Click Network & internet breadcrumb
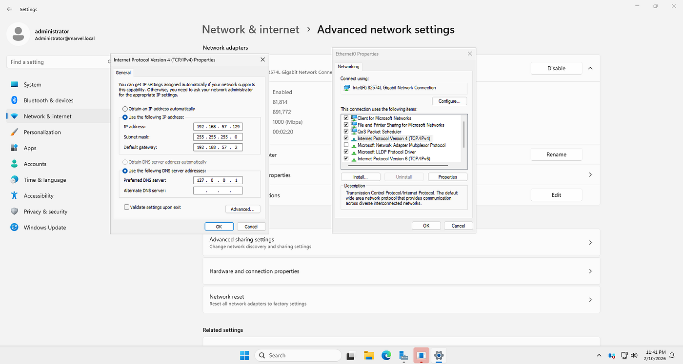The height and width of the screenshot is (364, 683). click(x=251, y=29)
